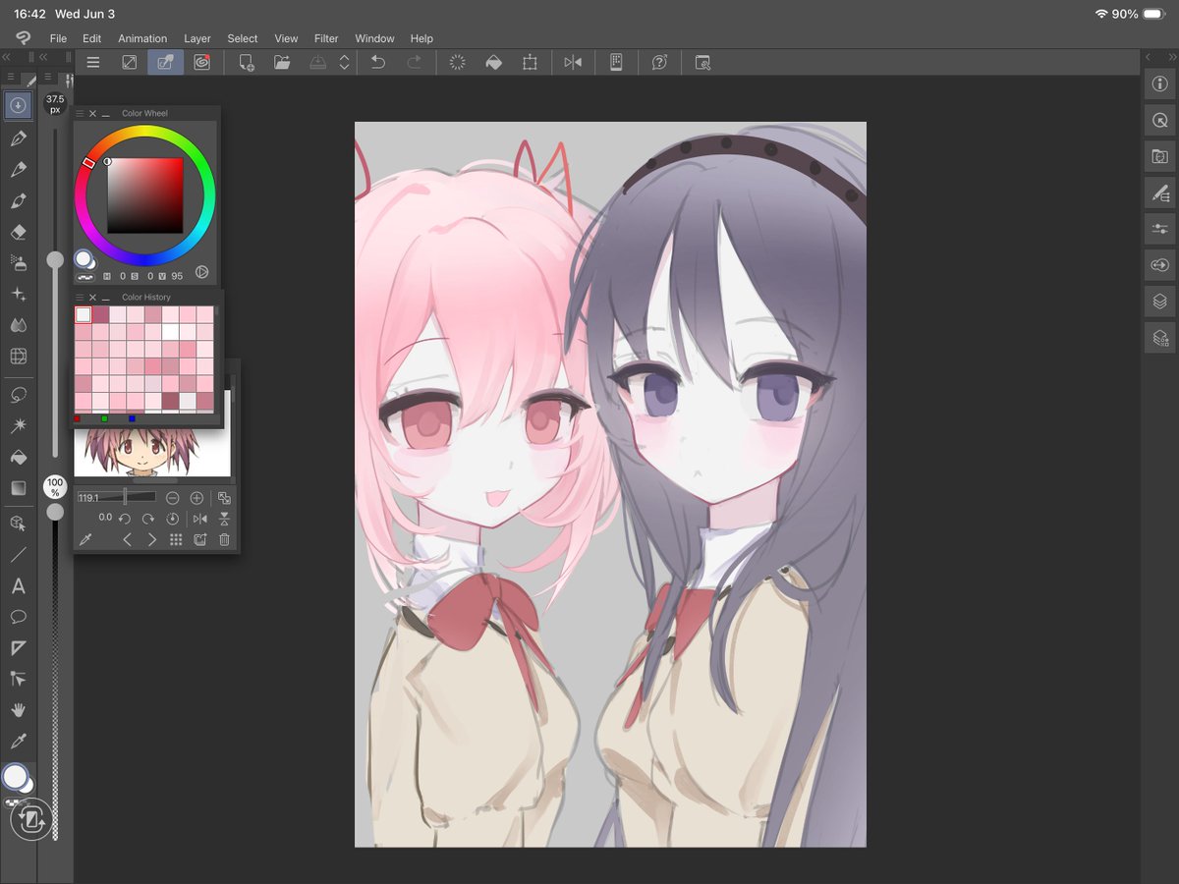
Task: Open the Window menu
Action: (x=374, y=38)
